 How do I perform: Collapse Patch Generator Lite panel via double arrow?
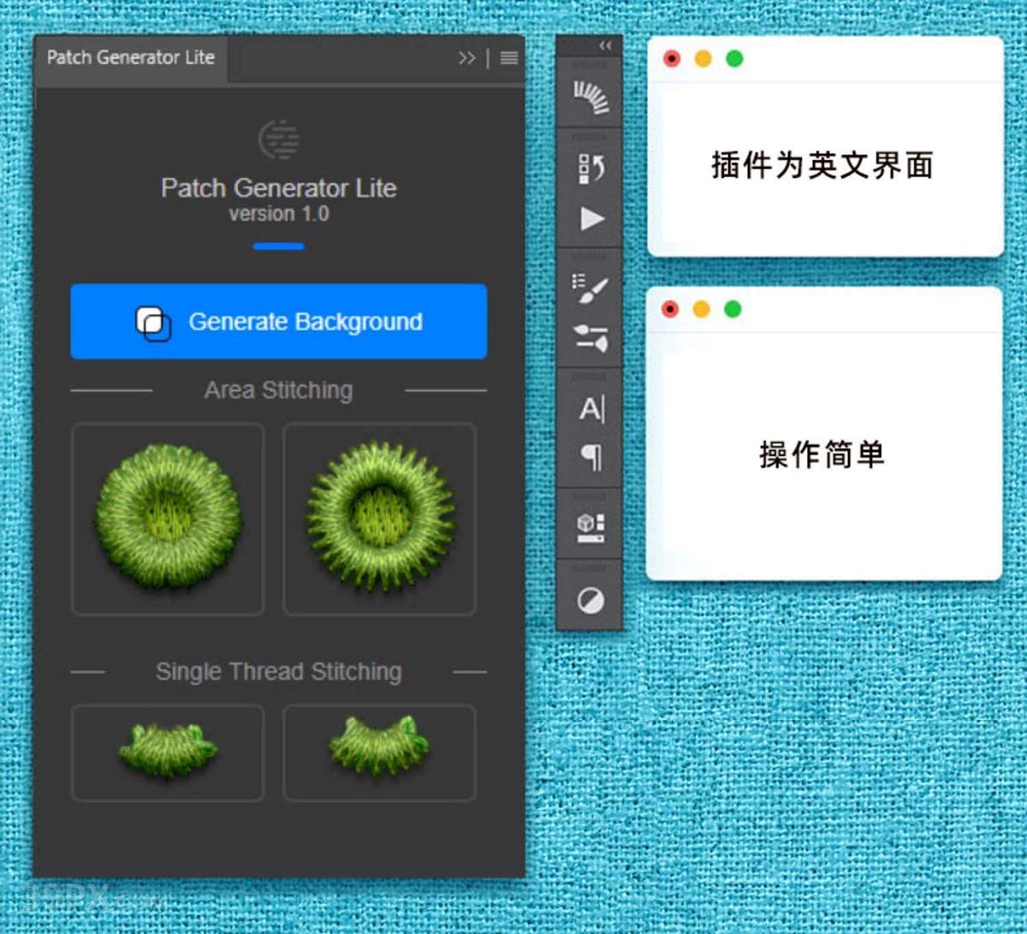point(467,58)
